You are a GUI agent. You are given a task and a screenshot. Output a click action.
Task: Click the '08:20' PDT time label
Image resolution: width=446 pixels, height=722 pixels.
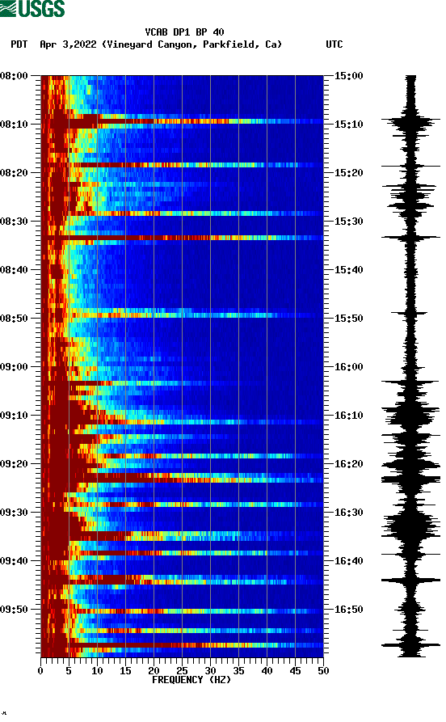15,173
